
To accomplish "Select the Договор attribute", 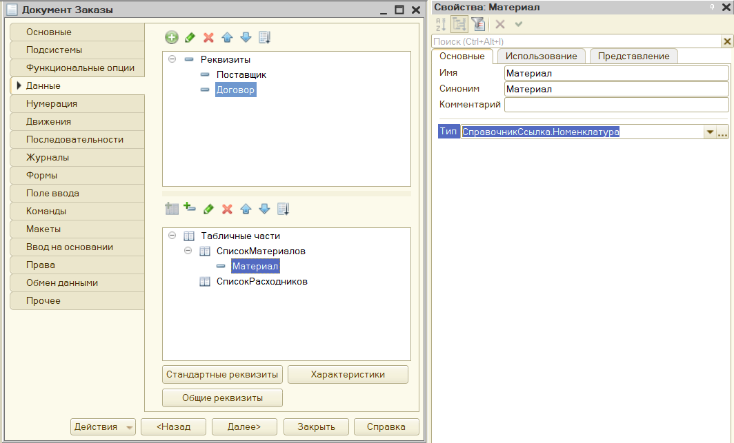I will coord(235,90).
